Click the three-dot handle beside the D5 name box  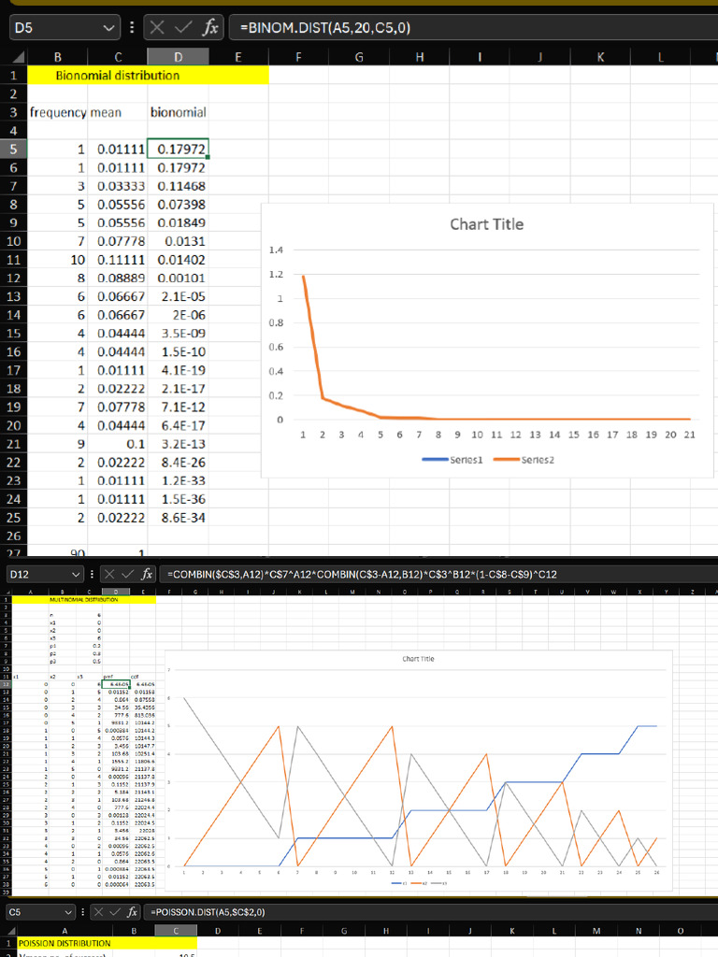tap(132, 27)
